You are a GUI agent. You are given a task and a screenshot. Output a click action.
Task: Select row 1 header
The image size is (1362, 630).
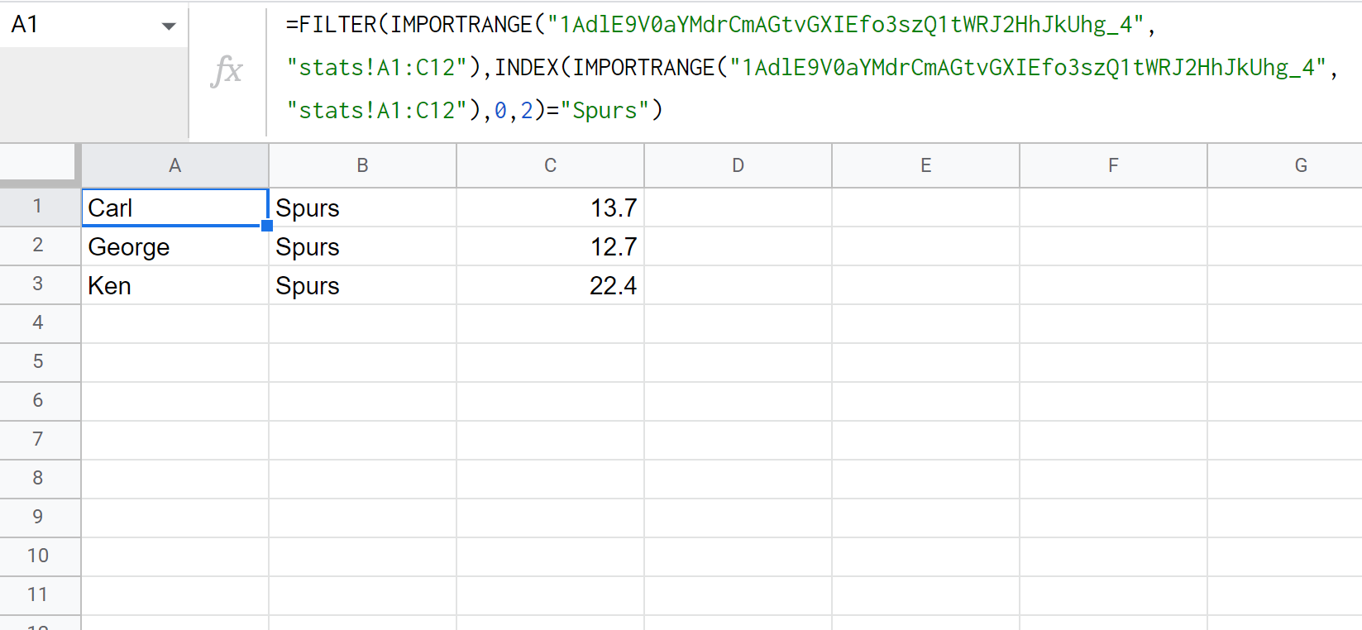pos(38,207)
